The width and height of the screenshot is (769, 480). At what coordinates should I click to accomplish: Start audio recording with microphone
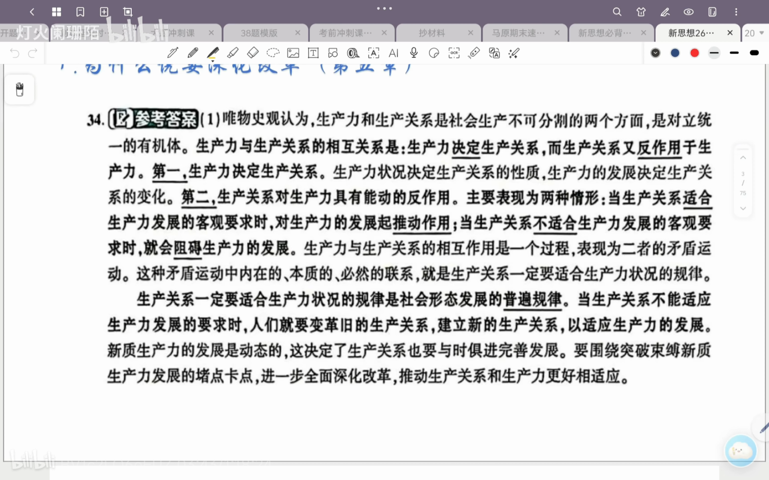click(x=414, y=53)
